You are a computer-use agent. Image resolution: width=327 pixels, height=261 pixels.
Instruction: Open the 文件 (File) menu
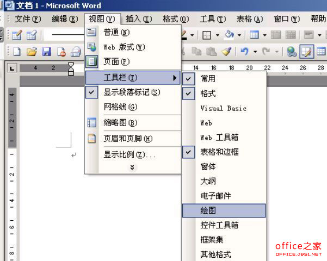pyautogui.click(x=28, y=19)
